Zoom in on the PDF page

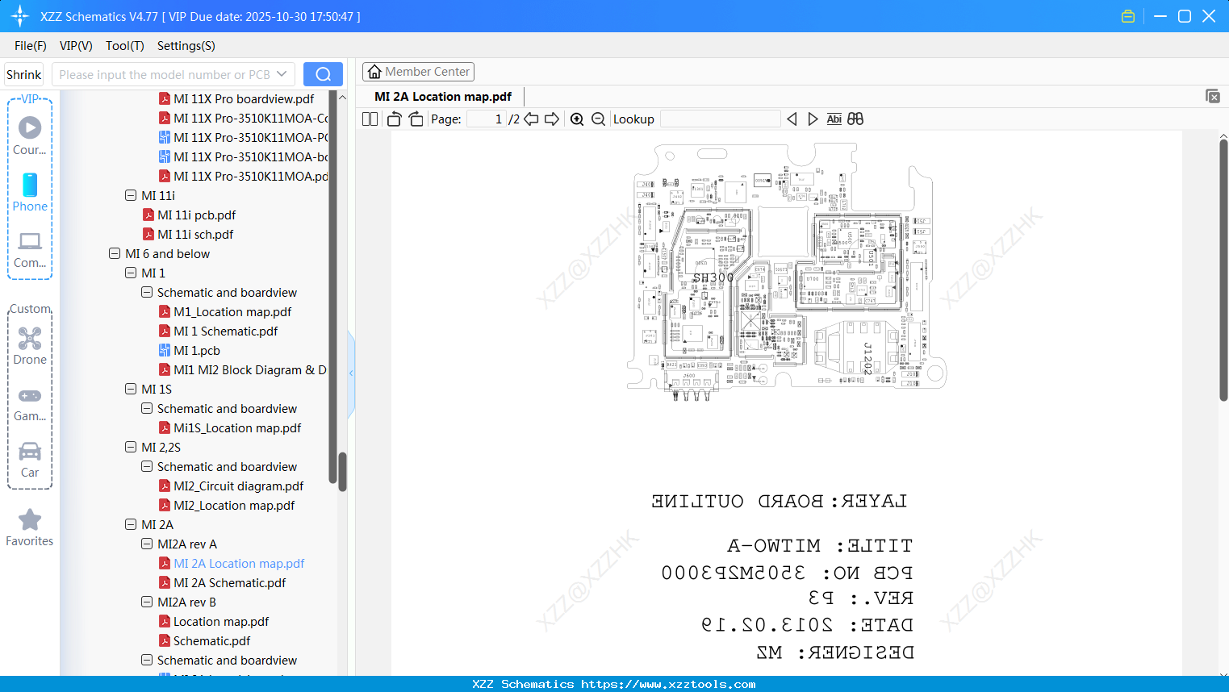(x=577, y=119)
